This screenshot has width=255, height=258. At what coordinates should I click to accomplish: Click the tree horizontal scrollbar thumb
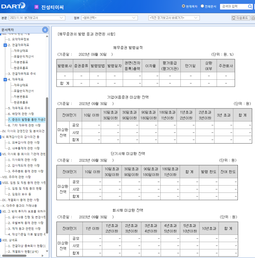(14, 256)
